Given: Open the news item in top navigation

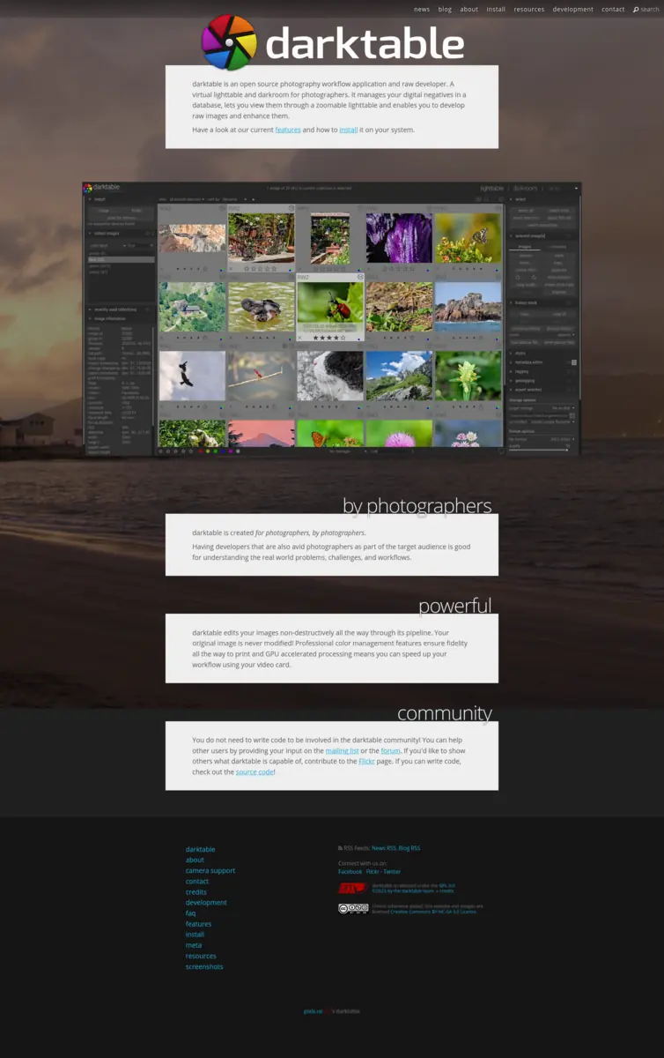Looking at the screenshot, I should point(422,10).
